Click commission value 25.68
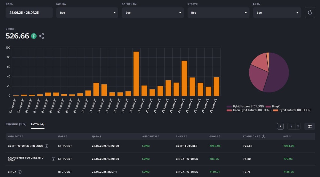 tap(248, 146)
